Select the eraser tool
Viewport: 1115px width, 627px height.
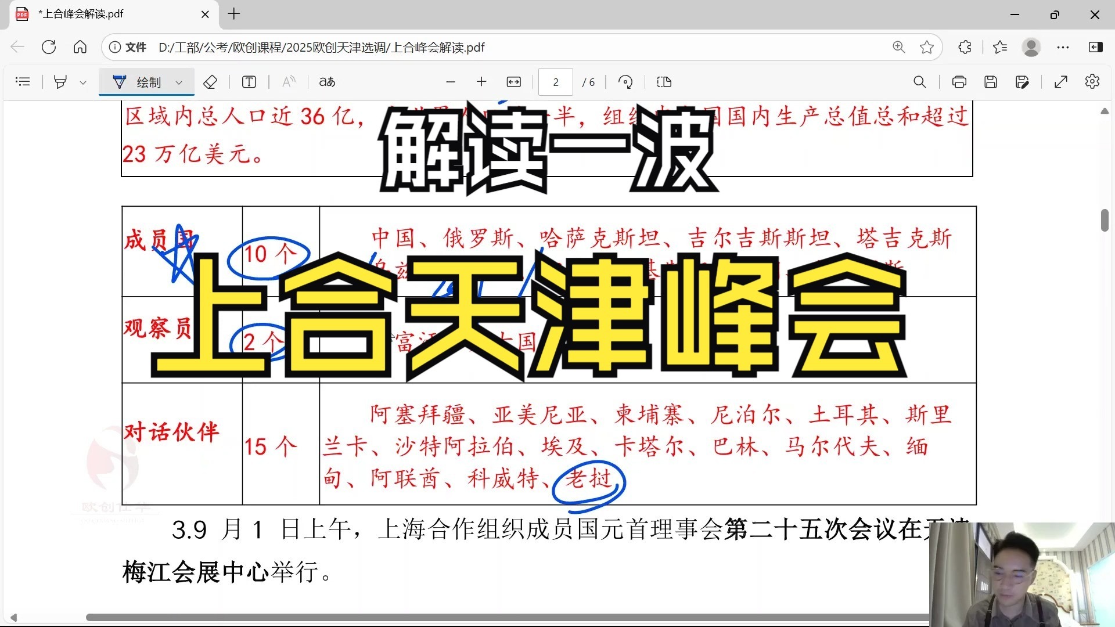point(210,82)
